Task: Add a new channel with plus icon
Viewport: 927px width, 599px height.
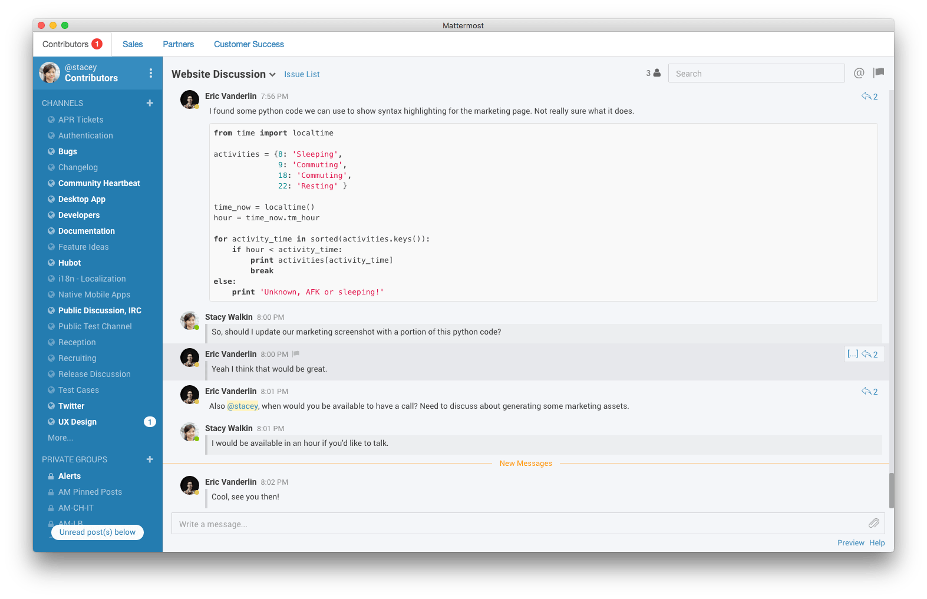Action: tap(150, 103)
